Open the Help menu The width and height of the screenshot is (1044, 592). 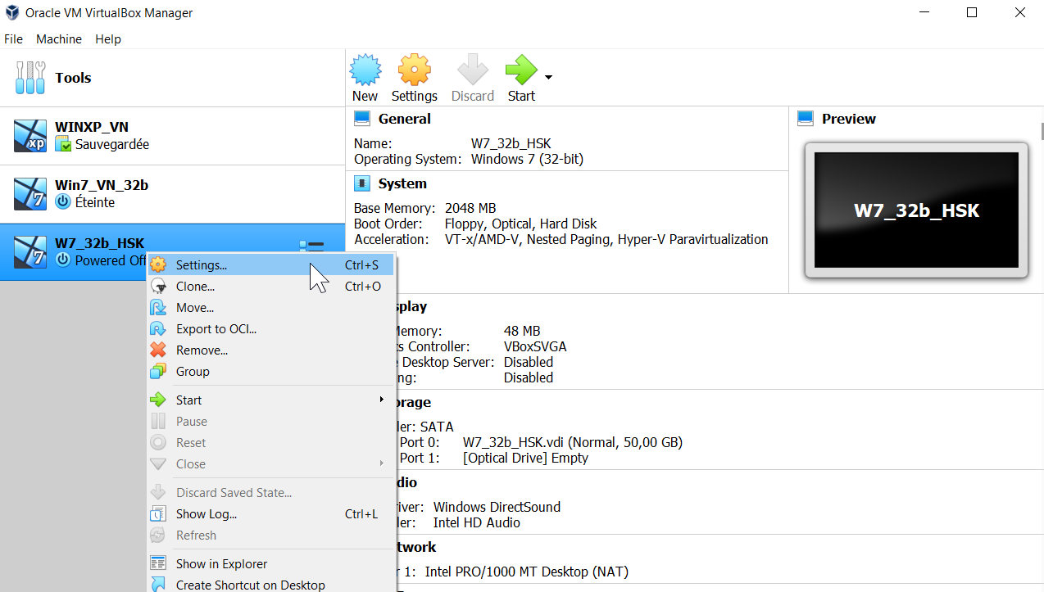(108, 39)
